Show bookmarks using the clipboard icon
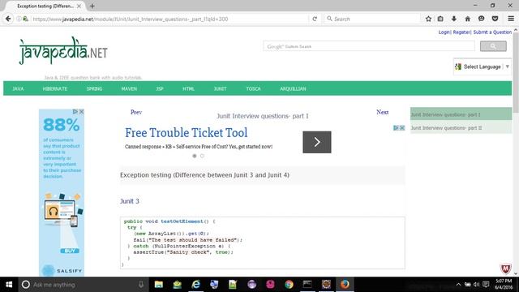Screen dimensions: 519x292 (440, 19)
